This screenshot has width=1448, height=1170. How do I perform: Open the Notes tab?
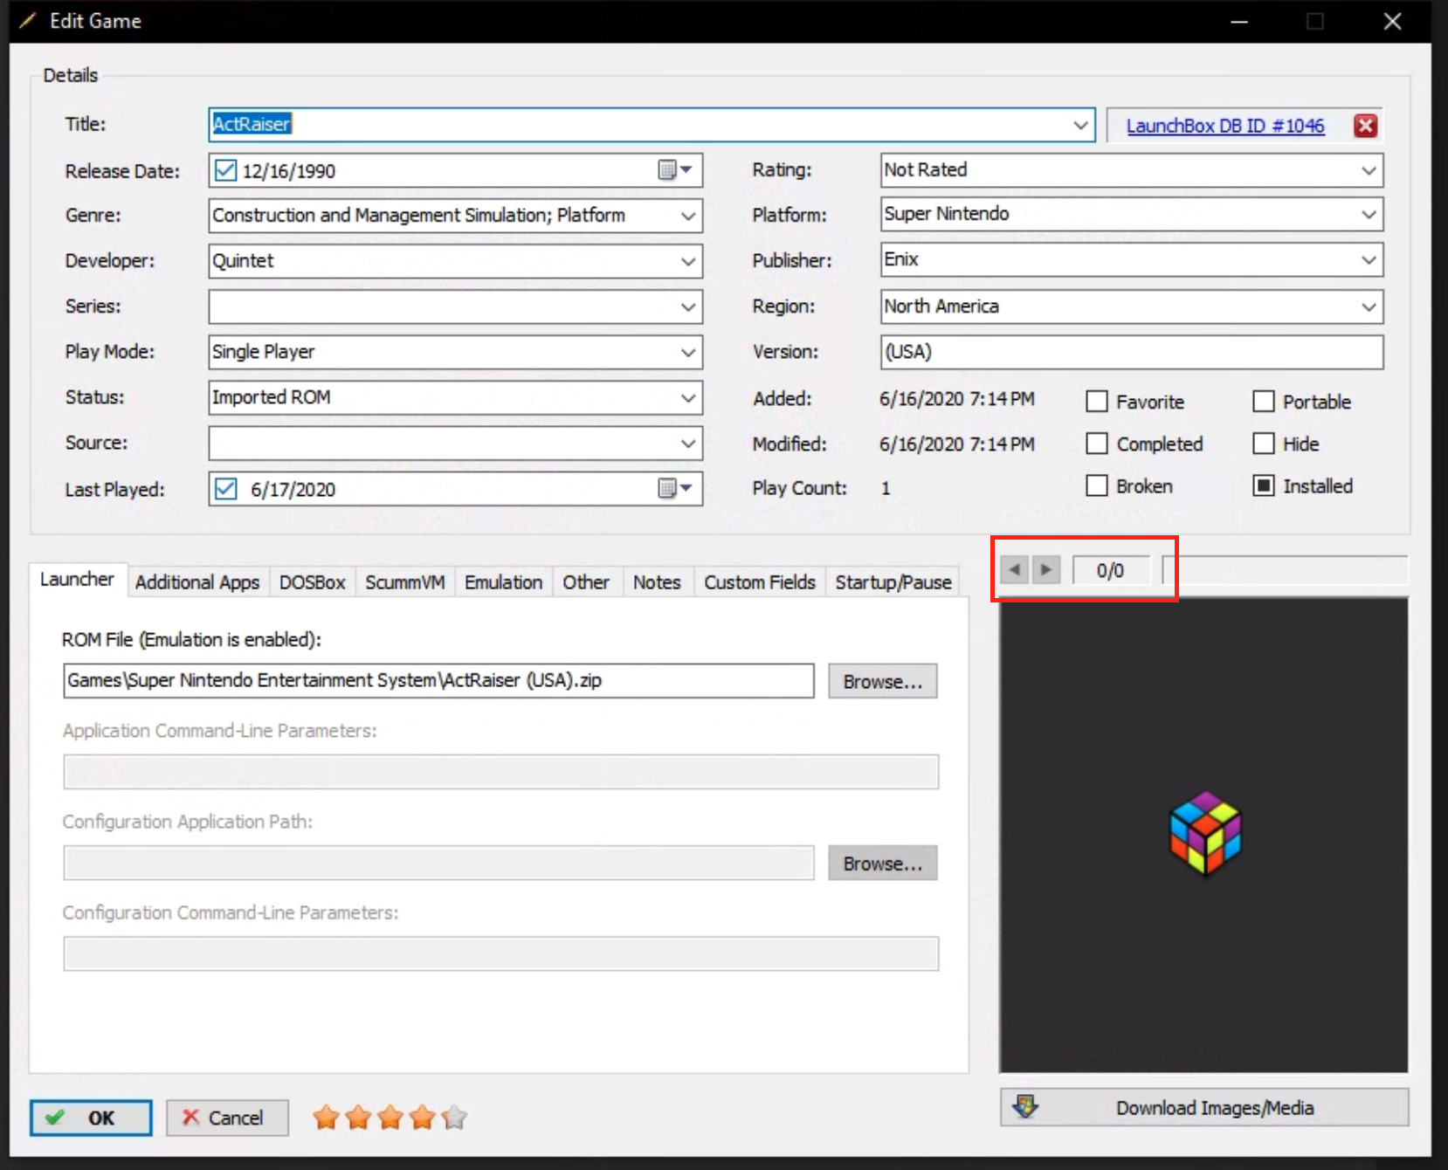coord(657,582)
